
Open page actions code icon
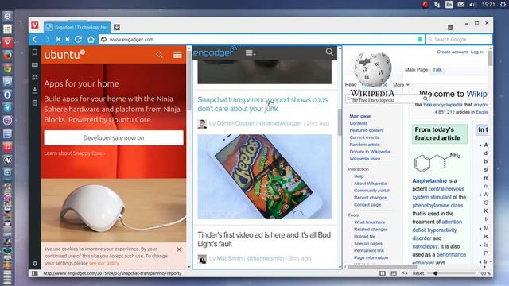405,273
